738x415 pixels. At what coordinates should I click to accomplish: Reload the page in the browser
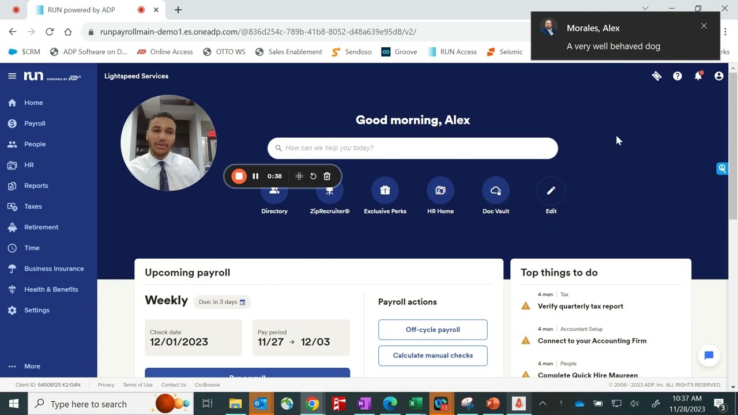click(x=50, y=32)
